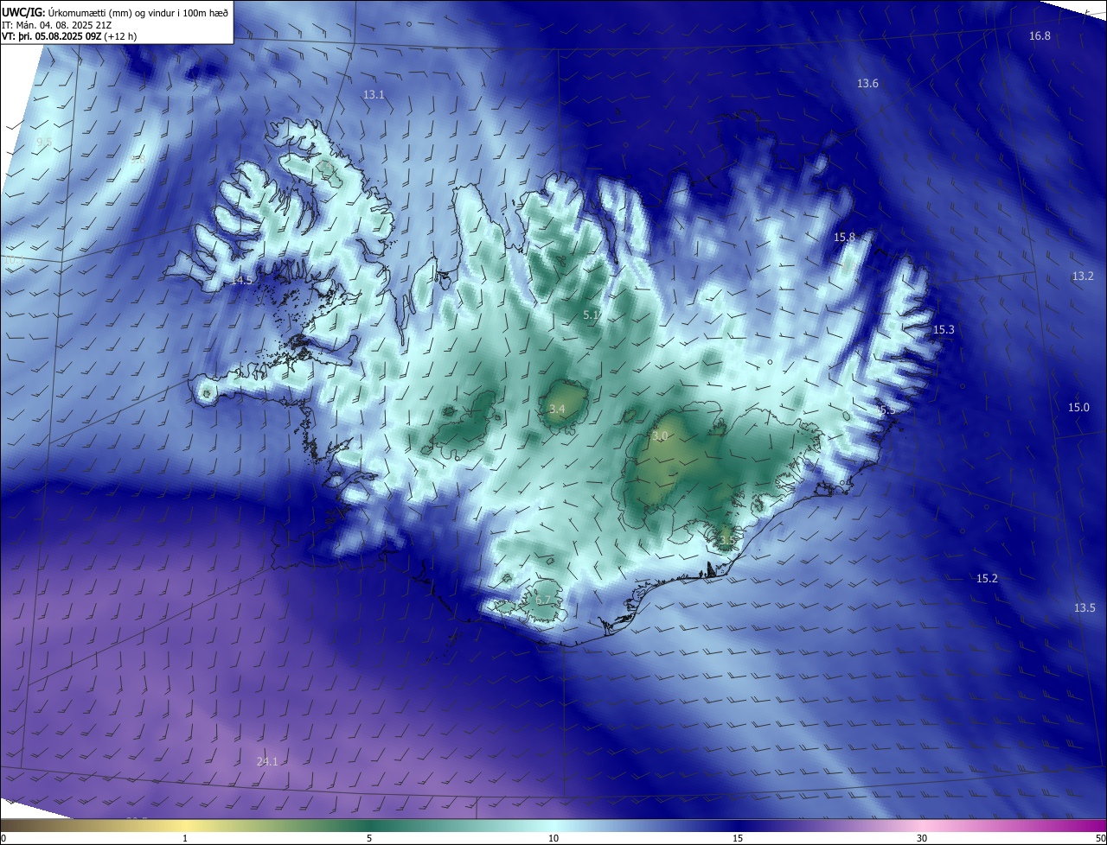Click the '1' label on the color scale
The height and width of the screenshot is (845, 1107).
point(185,839)
